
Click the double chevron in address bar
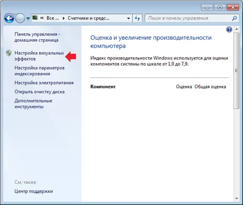tap(42, 18)
